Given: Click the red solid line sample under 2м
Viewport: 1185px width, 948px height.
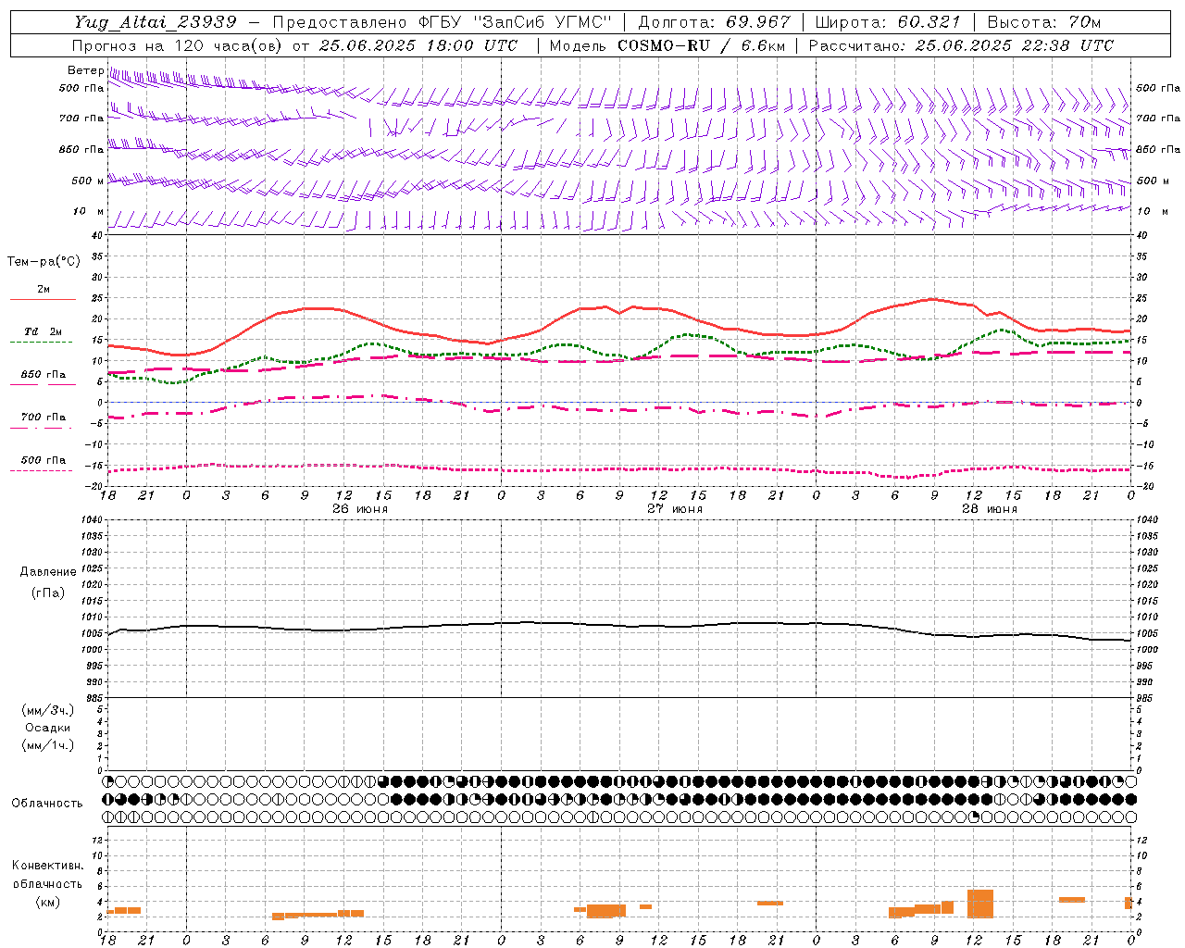Looking at the screenshot, I should tap(43, 299).
